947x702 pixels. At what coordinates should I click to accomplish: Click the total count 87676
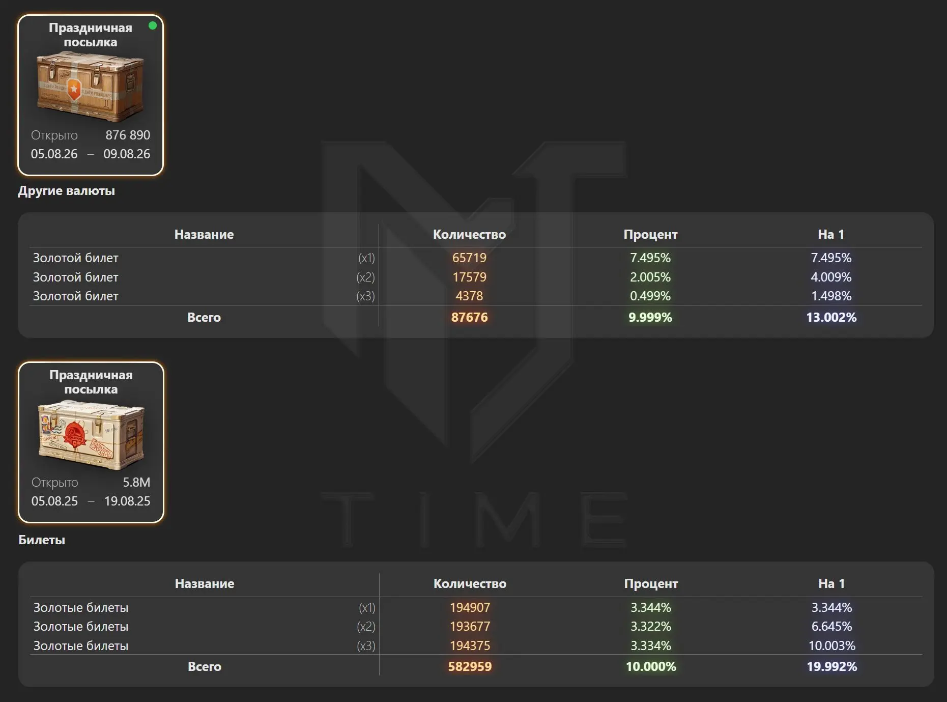point(469,317)
